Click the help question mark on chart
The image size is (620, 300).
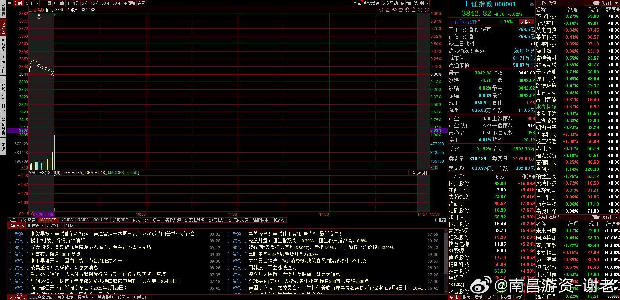[x=39, y=16]
